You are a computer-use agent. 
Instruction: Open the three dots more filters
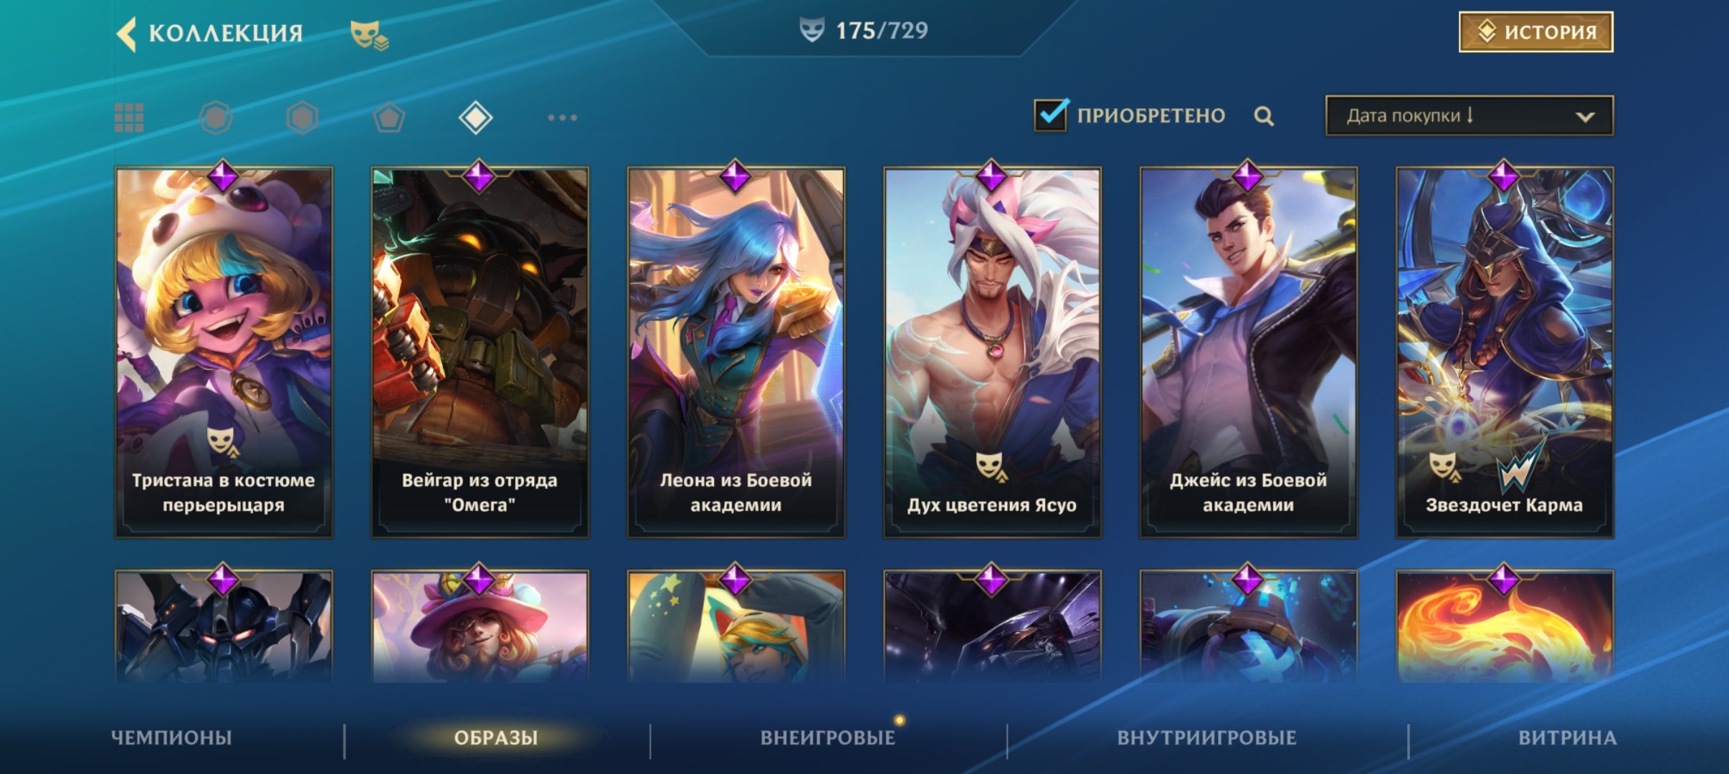click(563, 118)
